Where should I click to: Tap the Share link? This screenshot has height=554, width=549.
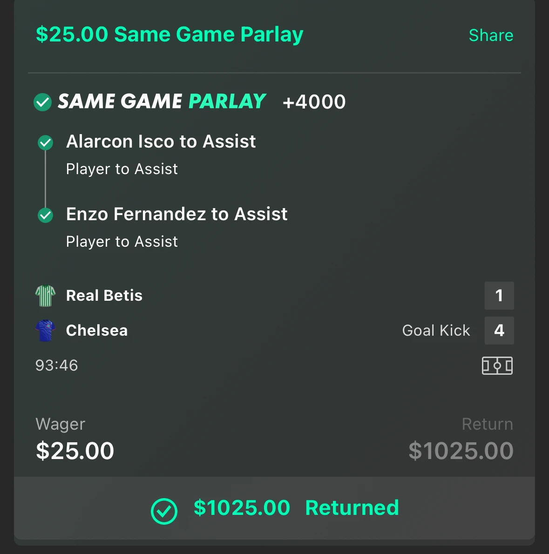coord(491,35)
